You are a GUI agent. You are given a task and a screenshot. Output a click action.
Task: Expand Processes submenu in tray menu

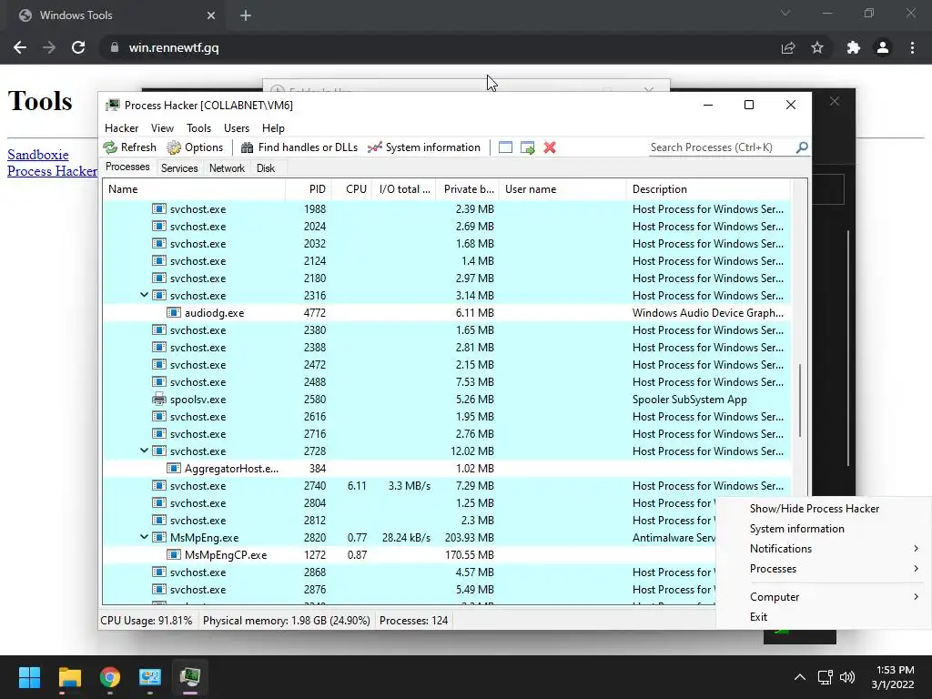click(823, 569)
